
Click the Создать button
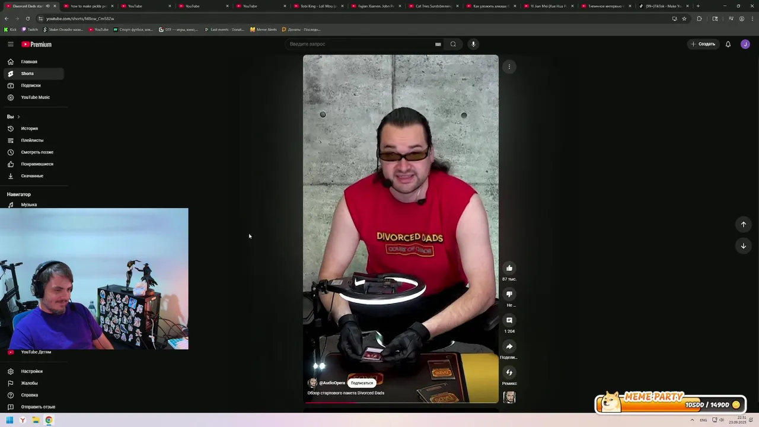point(703,44)
